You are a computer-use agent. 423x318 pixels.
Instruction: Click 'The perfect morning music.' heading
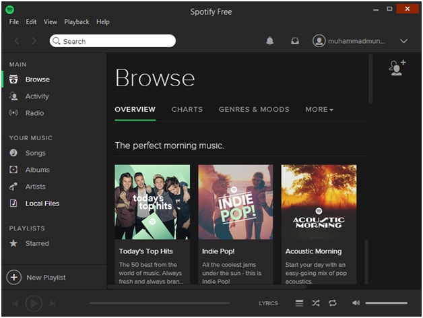point(170,146)
